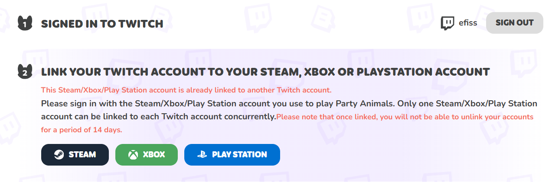Click the 'STEAM' label text in button
The height and width of the screenshot is (182, 552).
coord(82,155)
